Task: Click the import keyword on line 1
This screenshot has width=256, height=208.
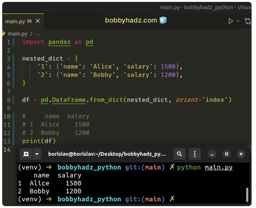Action: click(x=33, y=42)
